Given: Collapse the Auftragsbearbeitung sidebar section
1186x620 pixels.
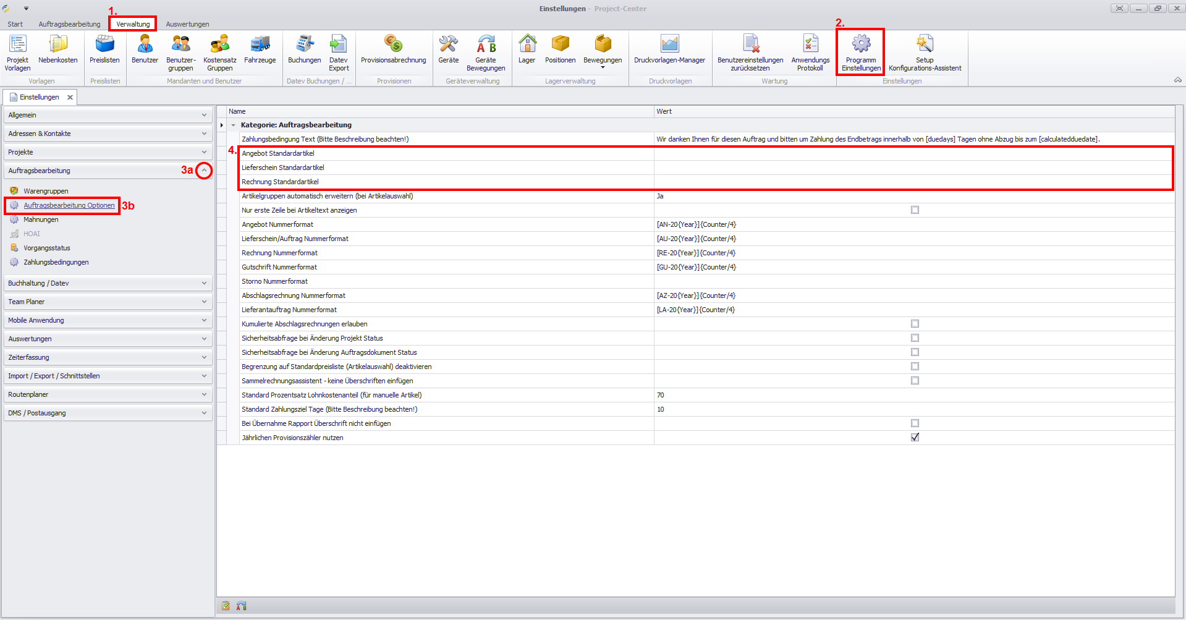Looking at the screenshot, I should coord(204,171).
